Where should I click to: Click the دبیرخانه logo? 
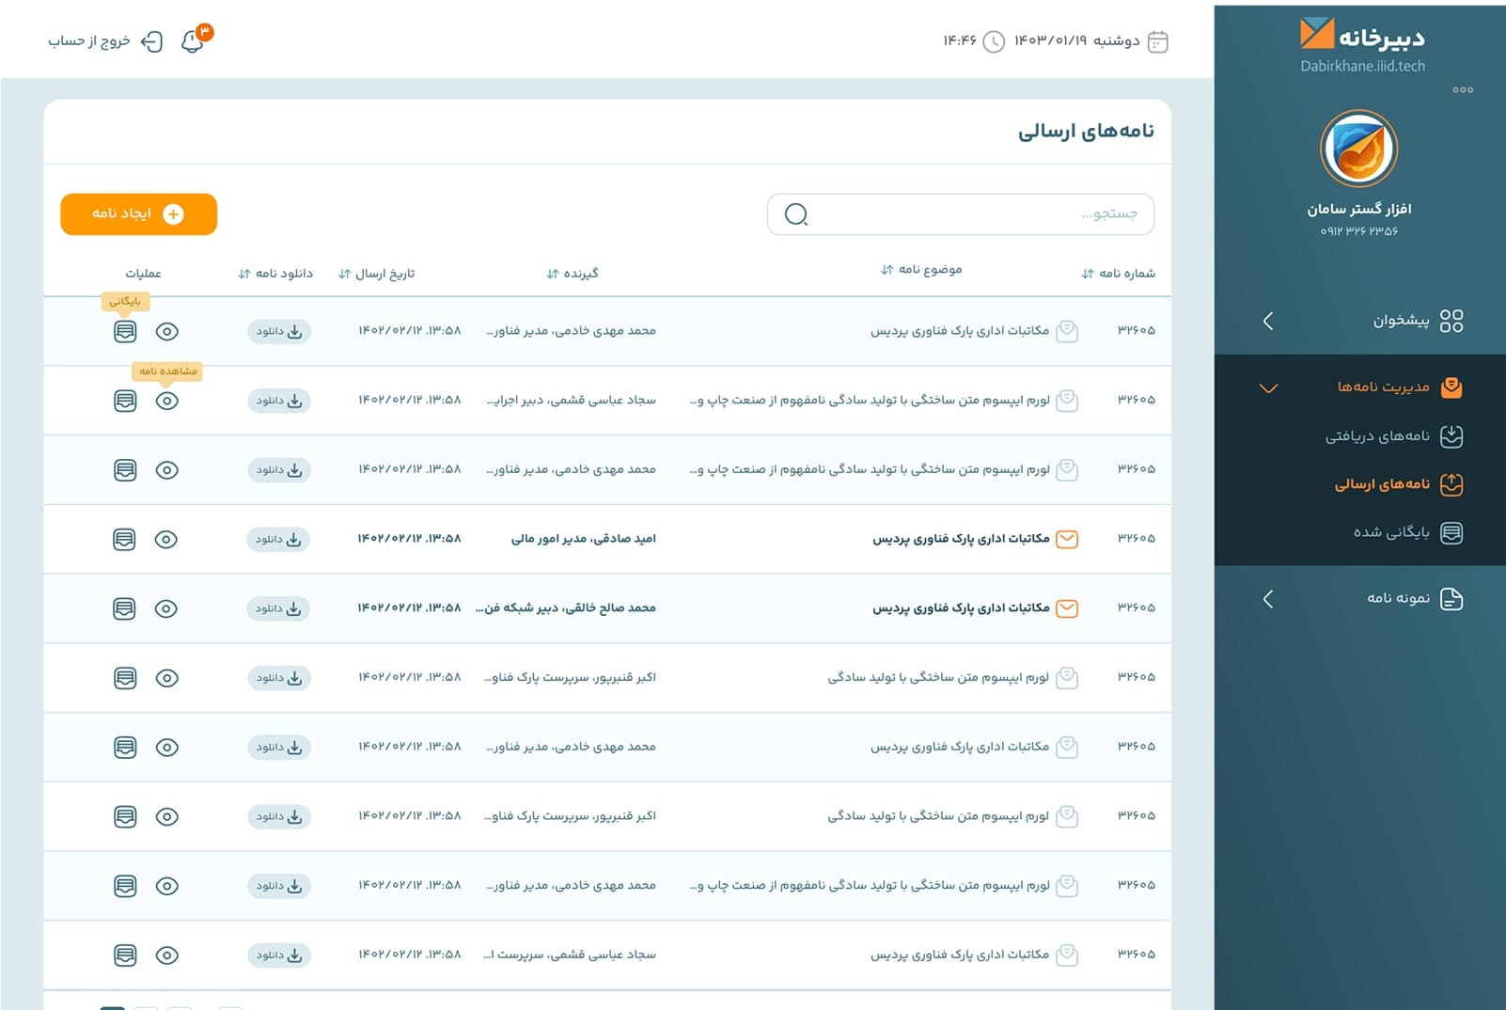tap(1363, 37)
